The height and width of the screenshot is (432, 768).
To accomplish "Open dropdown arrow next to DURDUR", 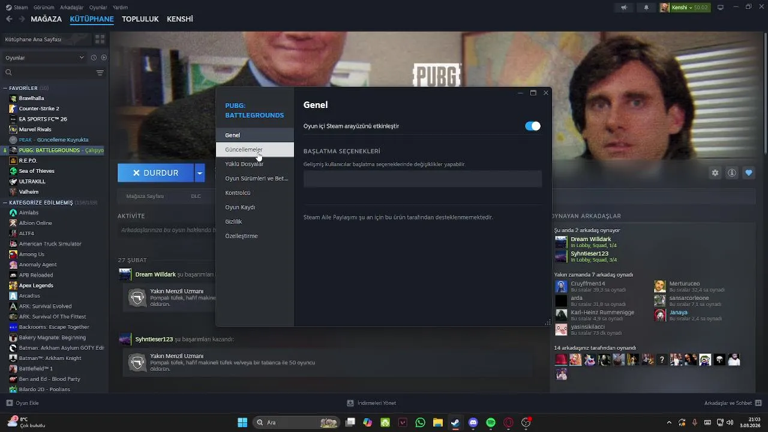I will [x=200, y=173].
